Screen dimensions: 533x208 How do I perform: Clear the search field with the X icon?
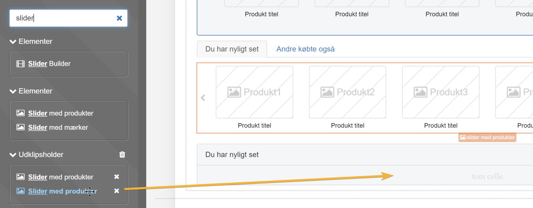point(119,18)
